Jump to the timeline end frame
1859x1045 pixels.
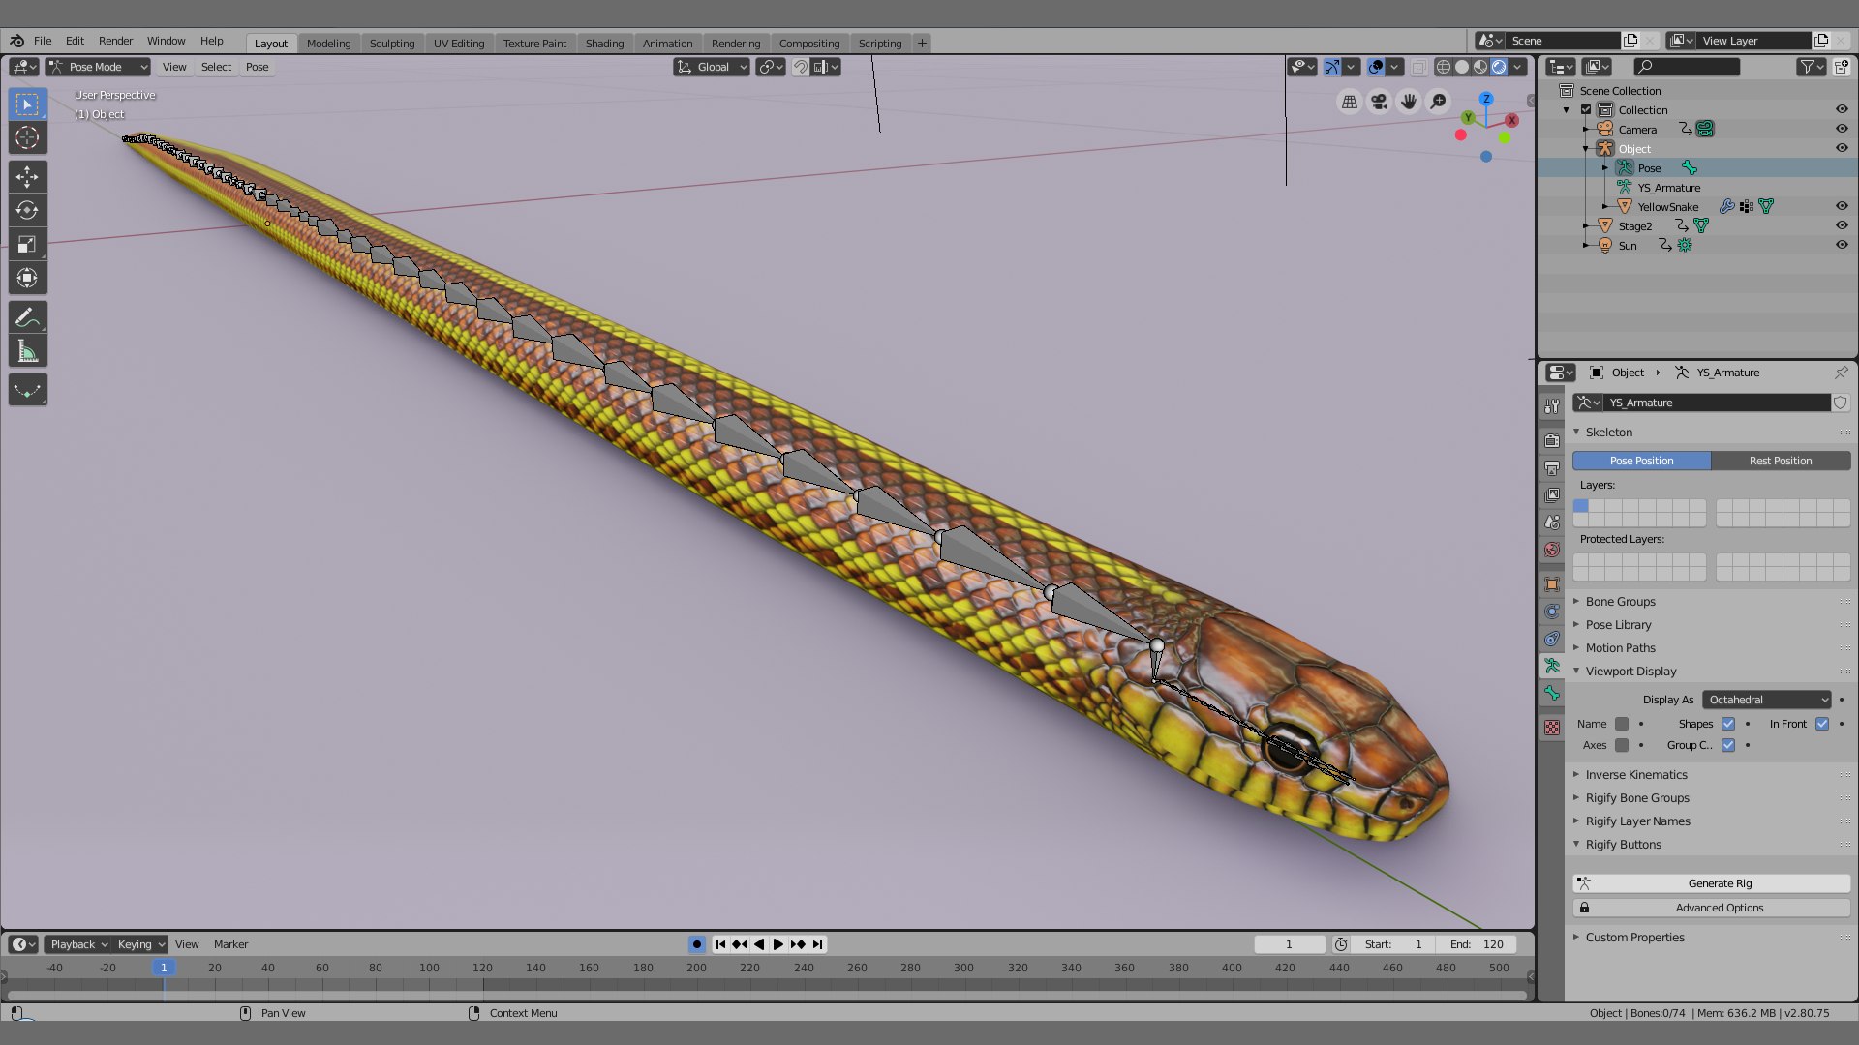818,944
